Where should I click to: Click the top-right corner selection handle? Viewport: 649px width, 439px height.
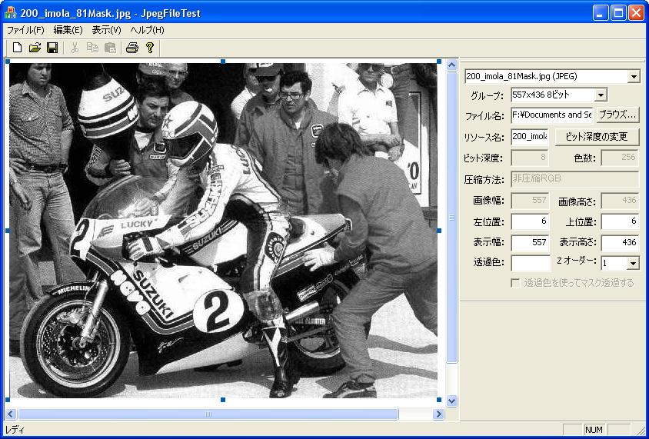click(439, 62)
